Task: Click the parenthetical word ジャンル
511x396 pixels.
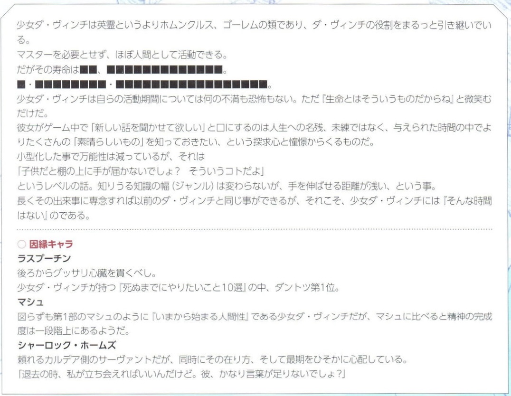Action: (x=192, y=186)
